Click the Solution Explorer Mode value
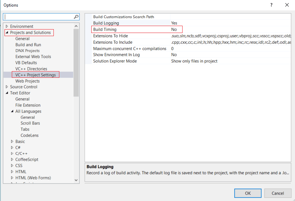The image size is (295, 201). (x=194, y=61)
